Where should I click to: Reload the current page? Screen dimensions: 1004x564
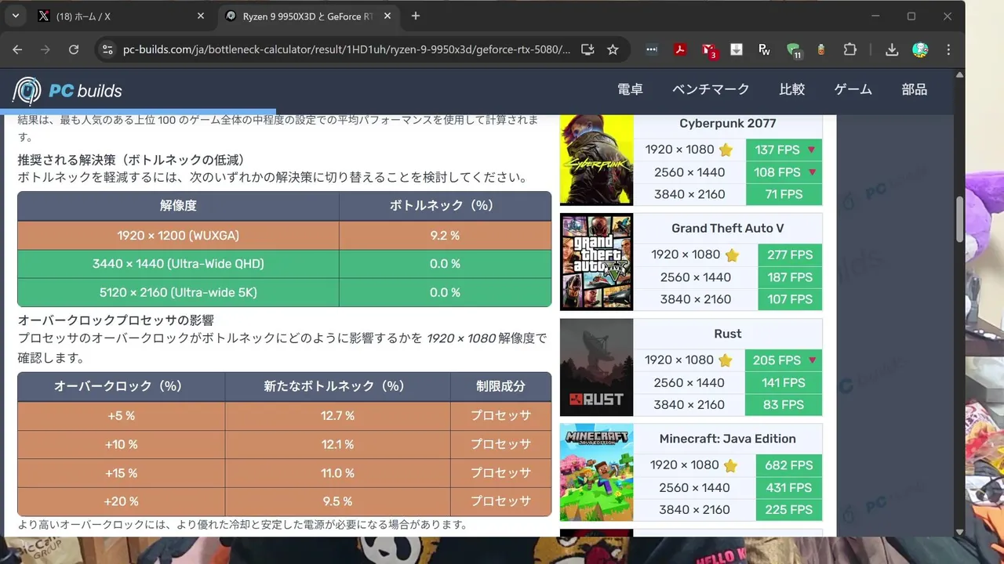click(x=74, y=49)
